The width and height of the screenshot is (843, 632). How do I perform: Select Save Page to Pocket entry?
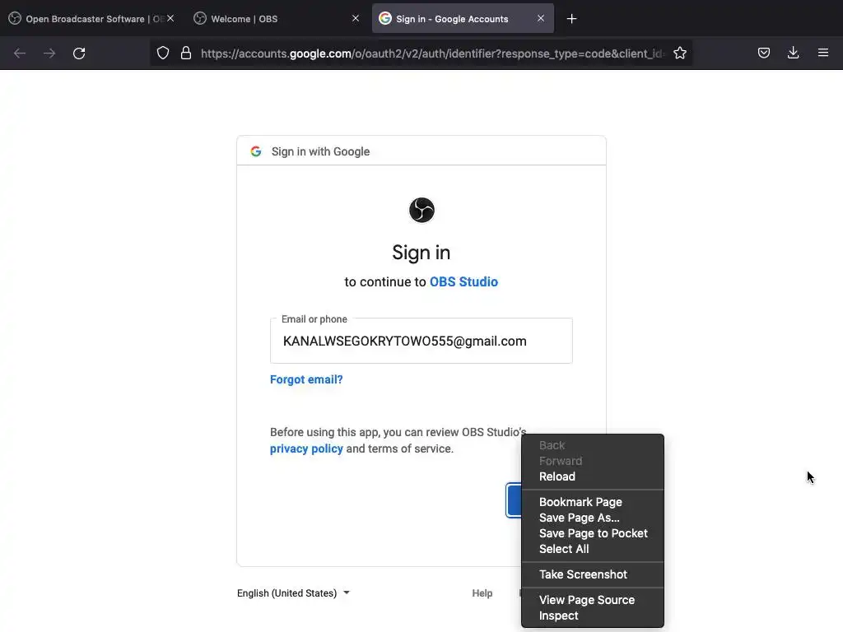coord(593,533)
